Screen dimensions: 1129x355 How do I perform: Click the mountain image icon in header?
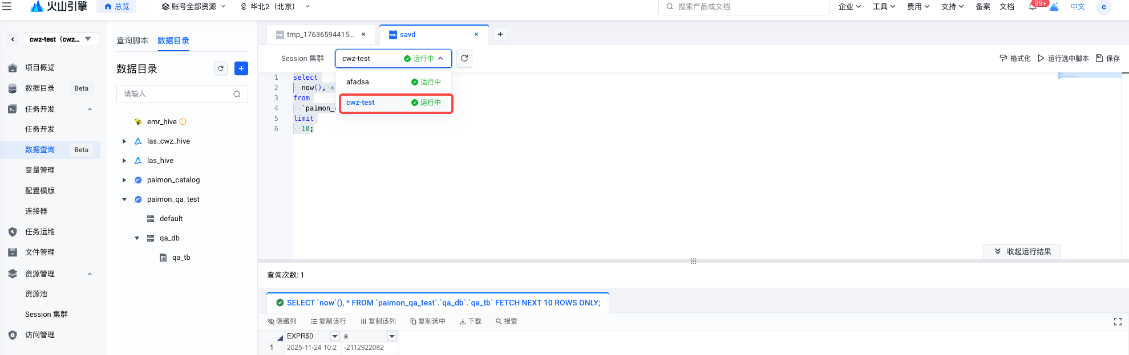point(1054,7)
